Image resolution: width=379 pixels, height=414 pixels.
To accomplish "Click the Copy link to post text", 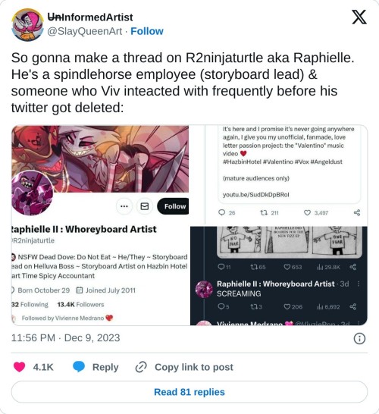I will [194, 367].
